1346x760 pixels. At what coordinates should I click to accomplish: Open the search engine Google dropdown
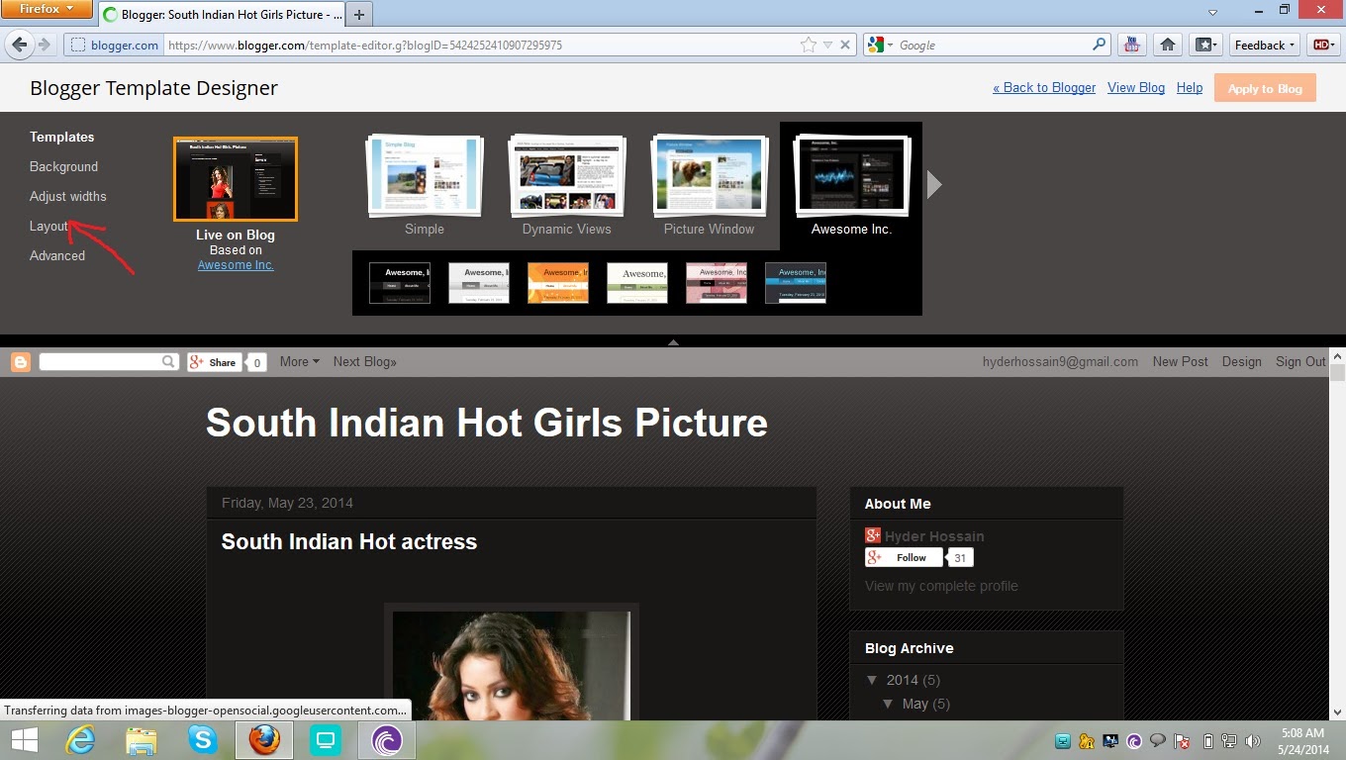[881, 45]
